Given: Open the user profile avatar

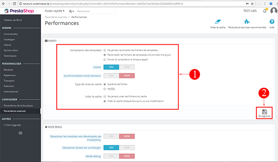Looking at the screenshot, I should 274,11.
